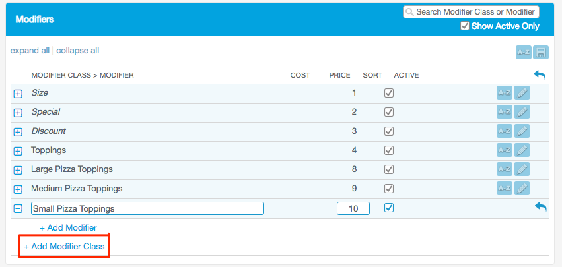Edit the Discount class with pencil icon

tap(522, 132)
